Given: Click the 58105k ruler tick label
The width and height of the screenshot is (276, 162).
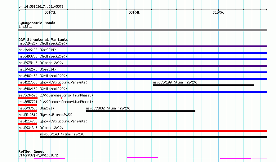Looking at the screenshot, I should (218, 12).
